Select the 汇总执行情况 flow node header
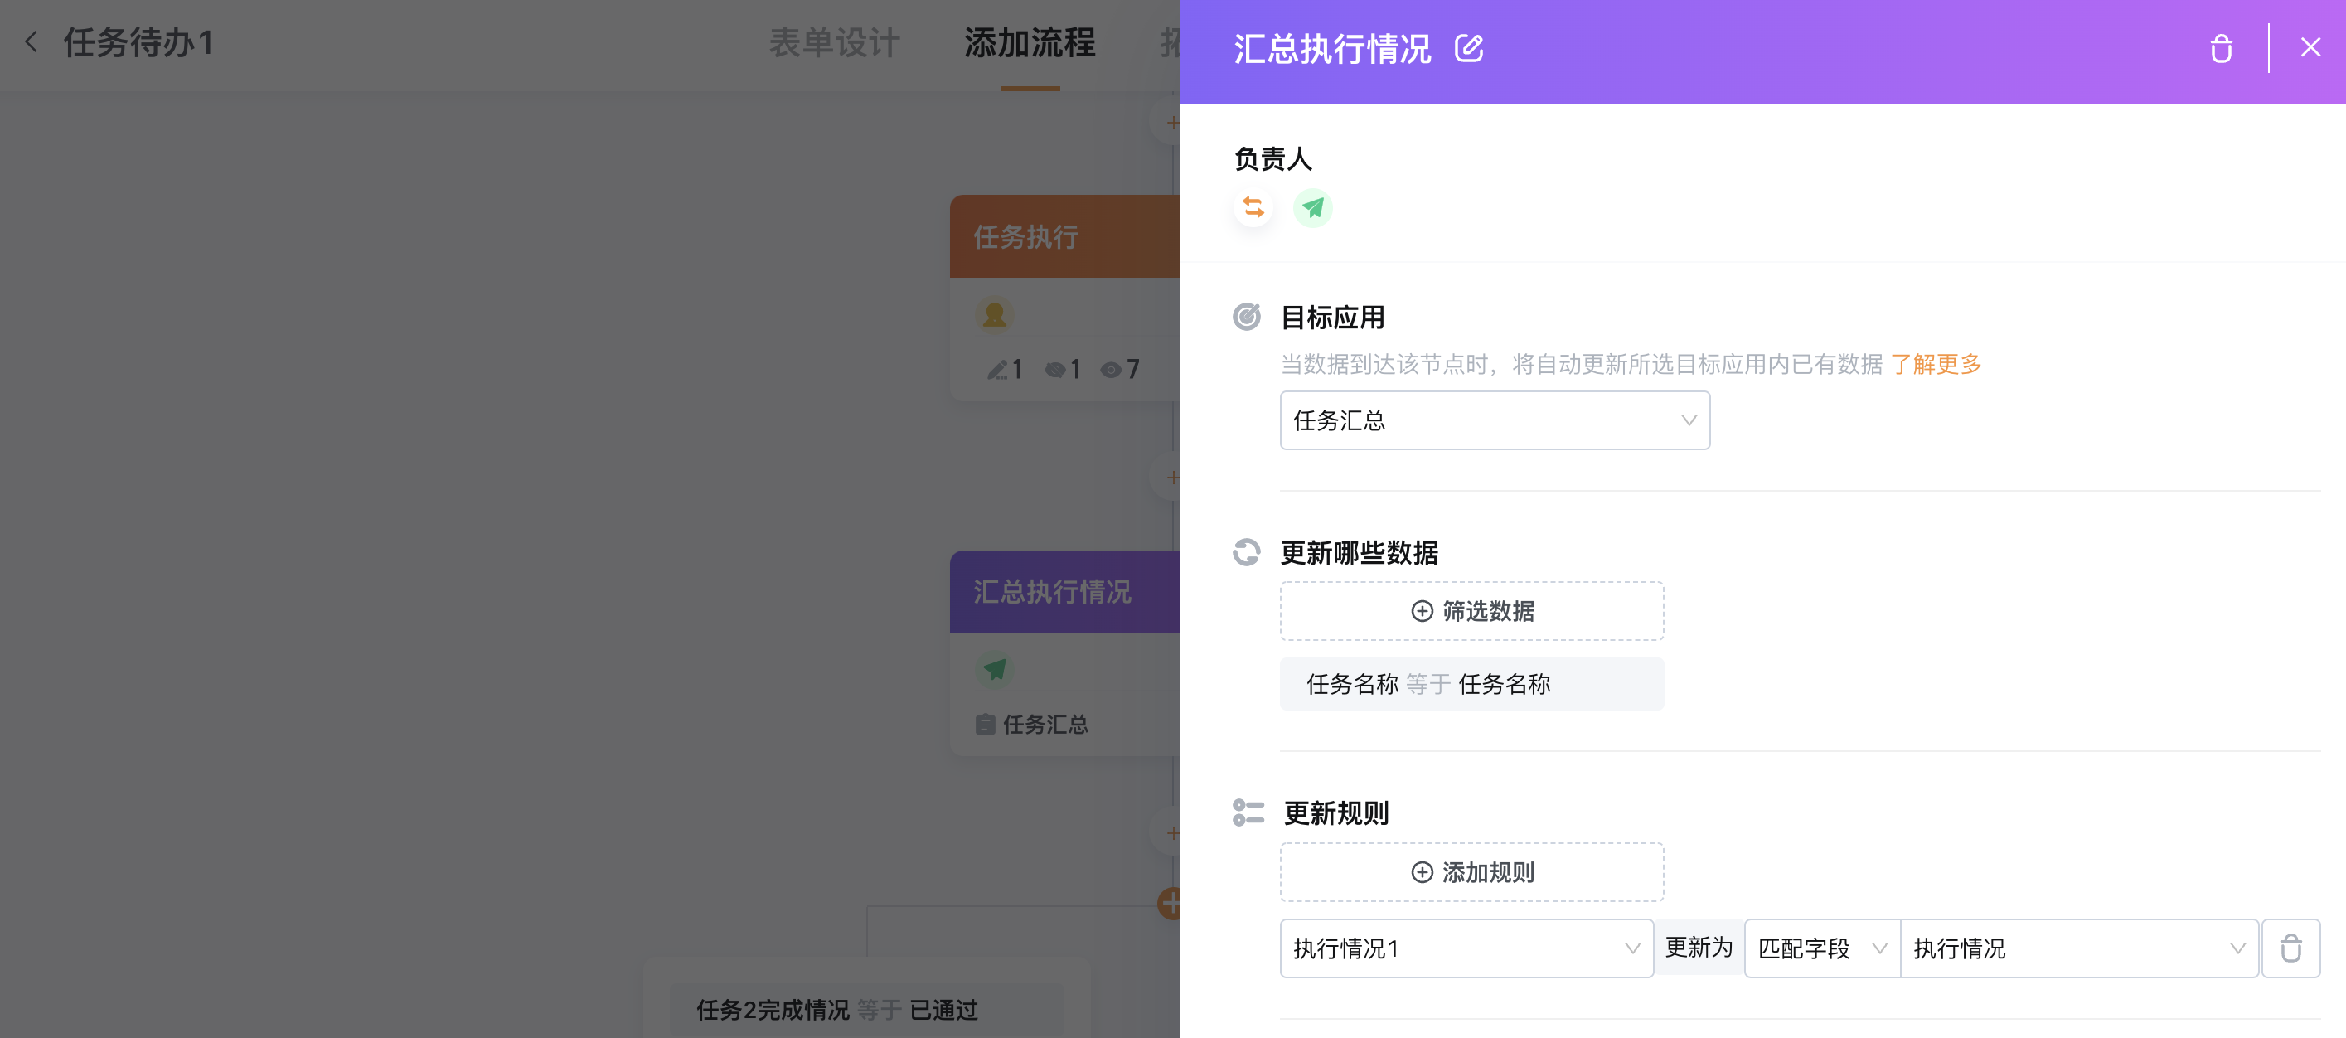 click(1064, 592)
